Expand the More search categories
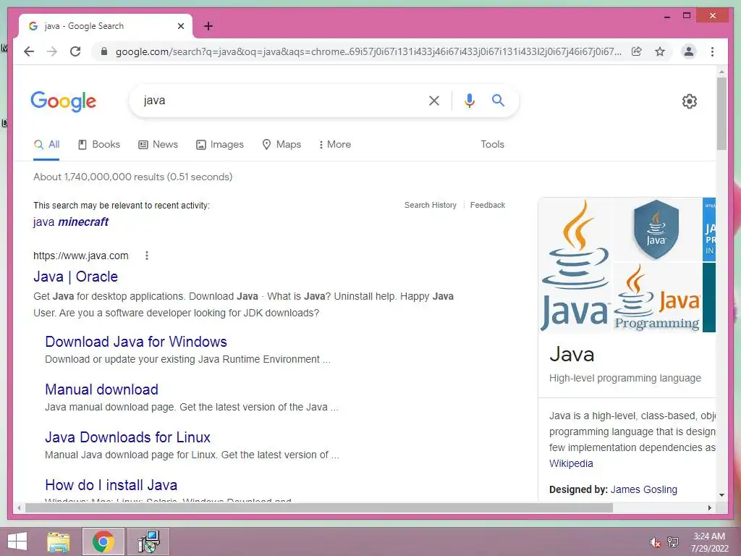The image size is (741, 556). (x=335, y=145)
